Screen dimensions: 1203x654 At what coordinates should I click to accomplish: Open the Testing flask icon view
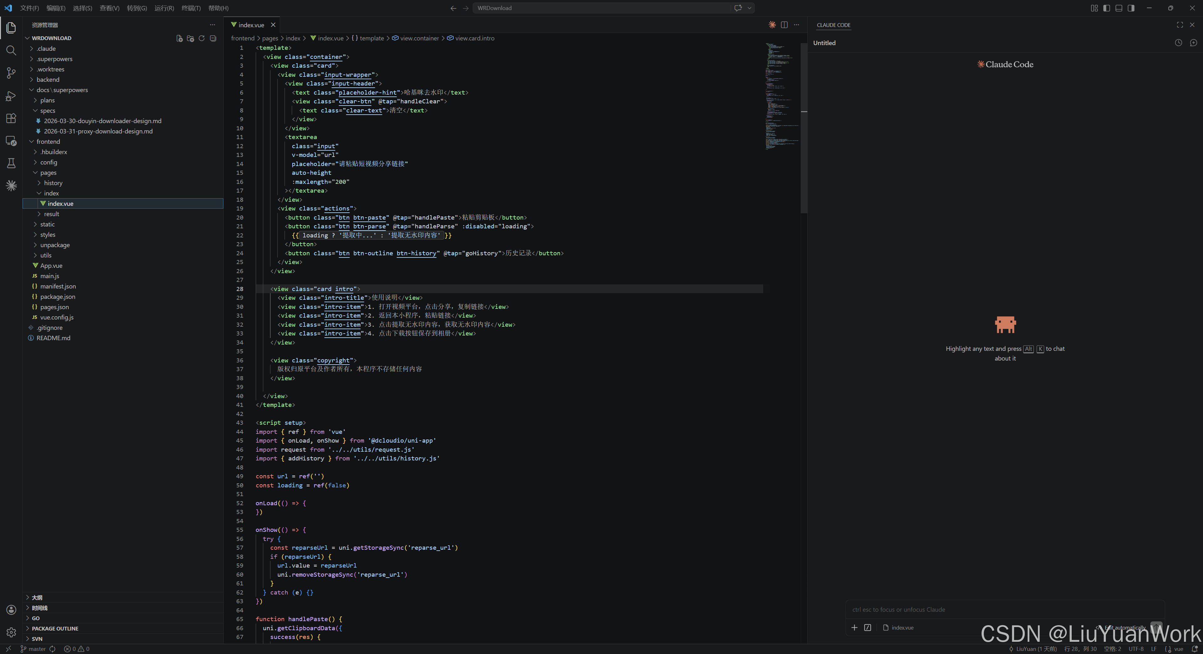pyautogui.click(x=11, y=163)
